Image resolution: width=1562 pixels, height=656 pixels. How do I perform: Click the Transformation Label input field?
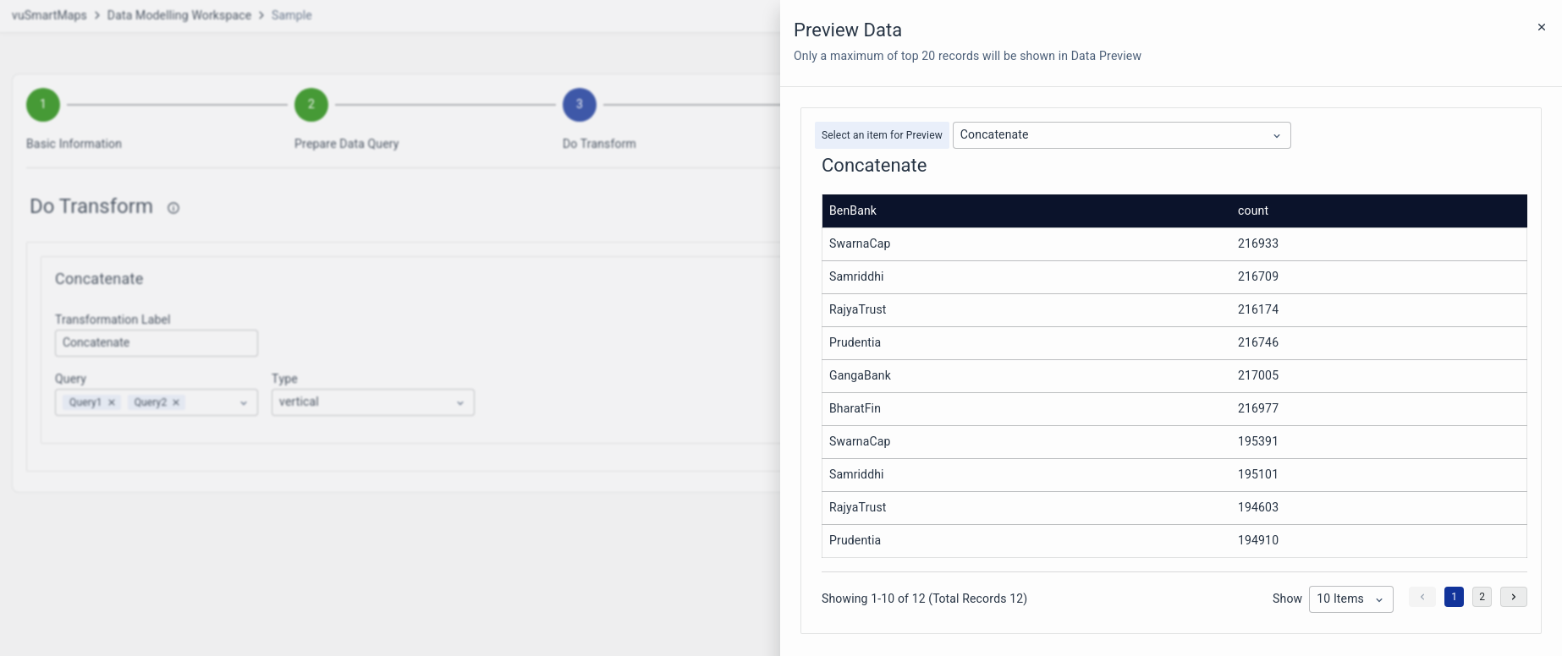[x=156, y=342]
